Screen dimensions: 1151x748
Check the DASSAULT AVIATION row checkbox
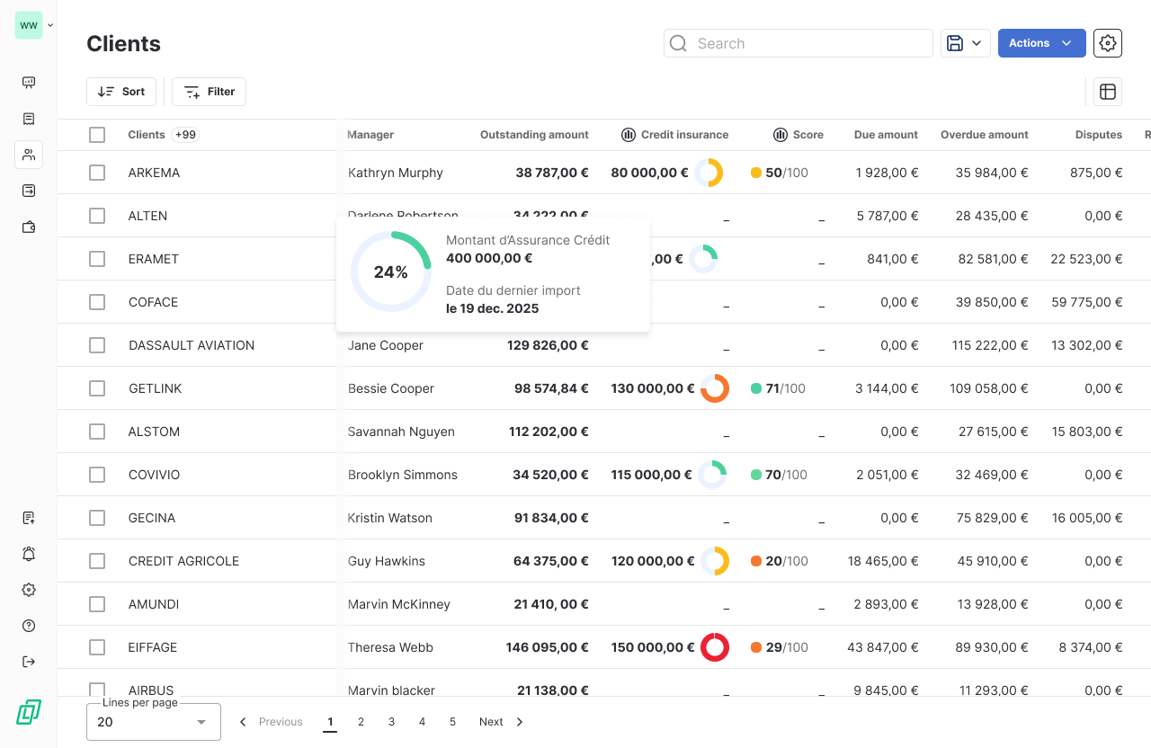[x=97, y=345]
